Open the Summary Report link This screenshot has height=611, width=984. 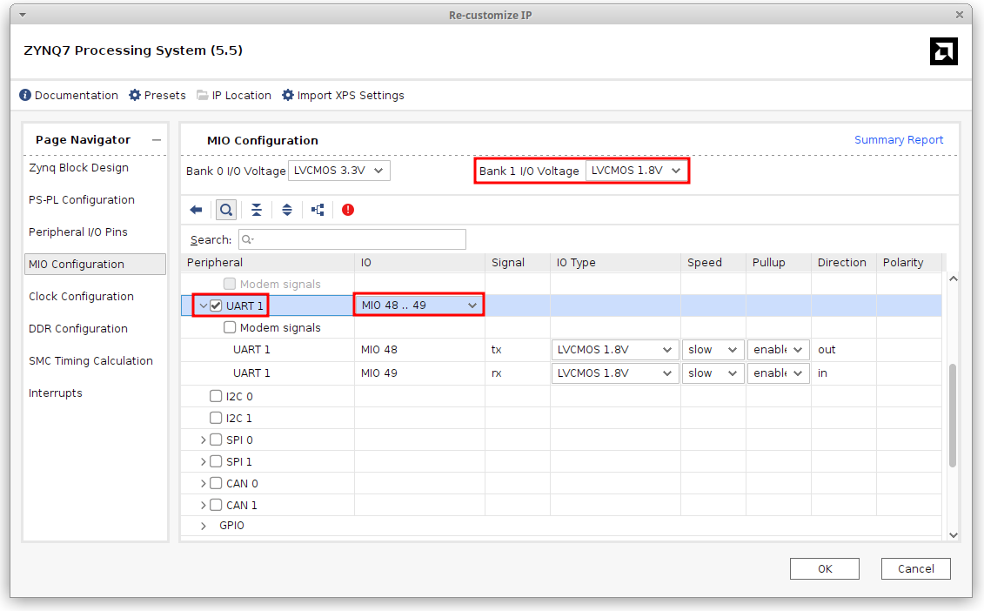(899, 140)
